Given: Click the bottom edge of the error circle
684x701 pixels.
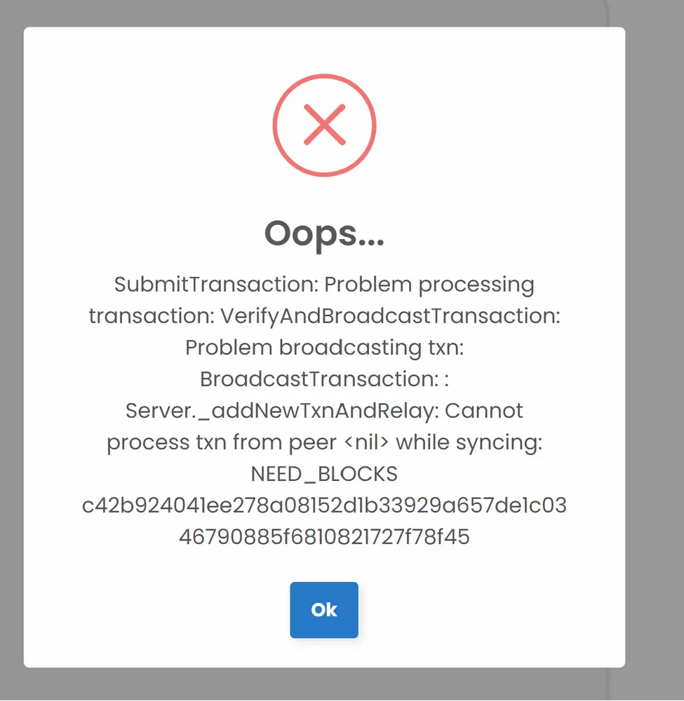Looking at the screenshot, I should click(x=324, y=176).
